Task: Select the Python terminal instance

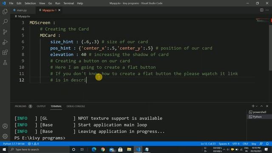Action: click(x=259, y=117)
